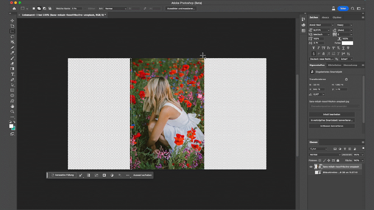
Task: Select the Hand tool
Action: [12, 106]
